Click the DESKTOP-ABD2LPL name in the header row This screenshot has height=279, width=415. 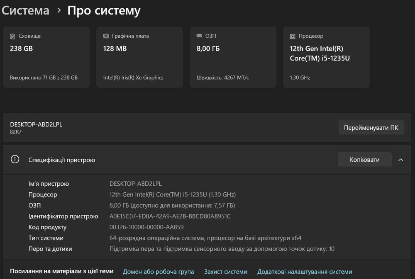36,124
